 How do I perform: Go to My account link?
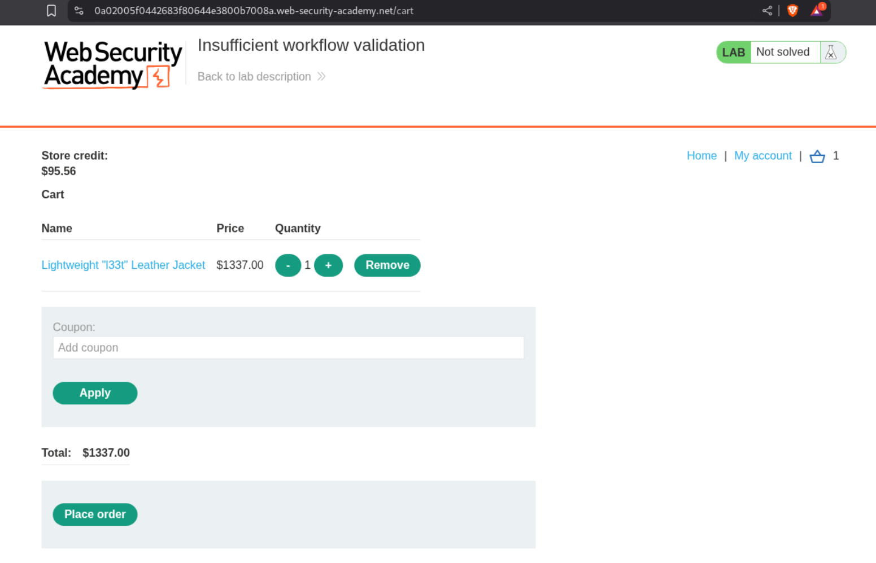click(762, 156)
